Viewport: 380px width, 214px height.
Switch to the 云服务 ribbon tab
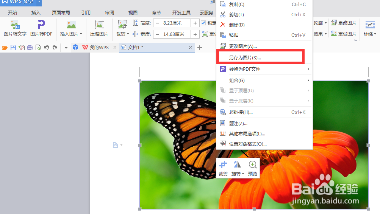[206, 12]
